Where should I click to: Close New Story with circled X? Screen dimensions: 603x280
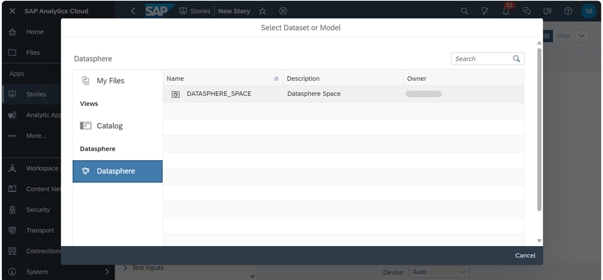pyautogui.click(x=283, y=11)
